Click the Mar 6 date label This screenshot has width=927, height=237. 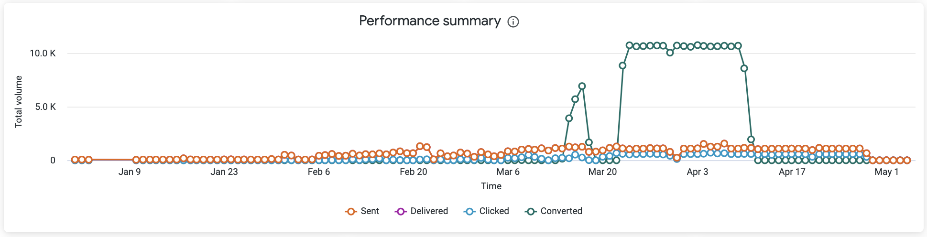tap(508, 172)
